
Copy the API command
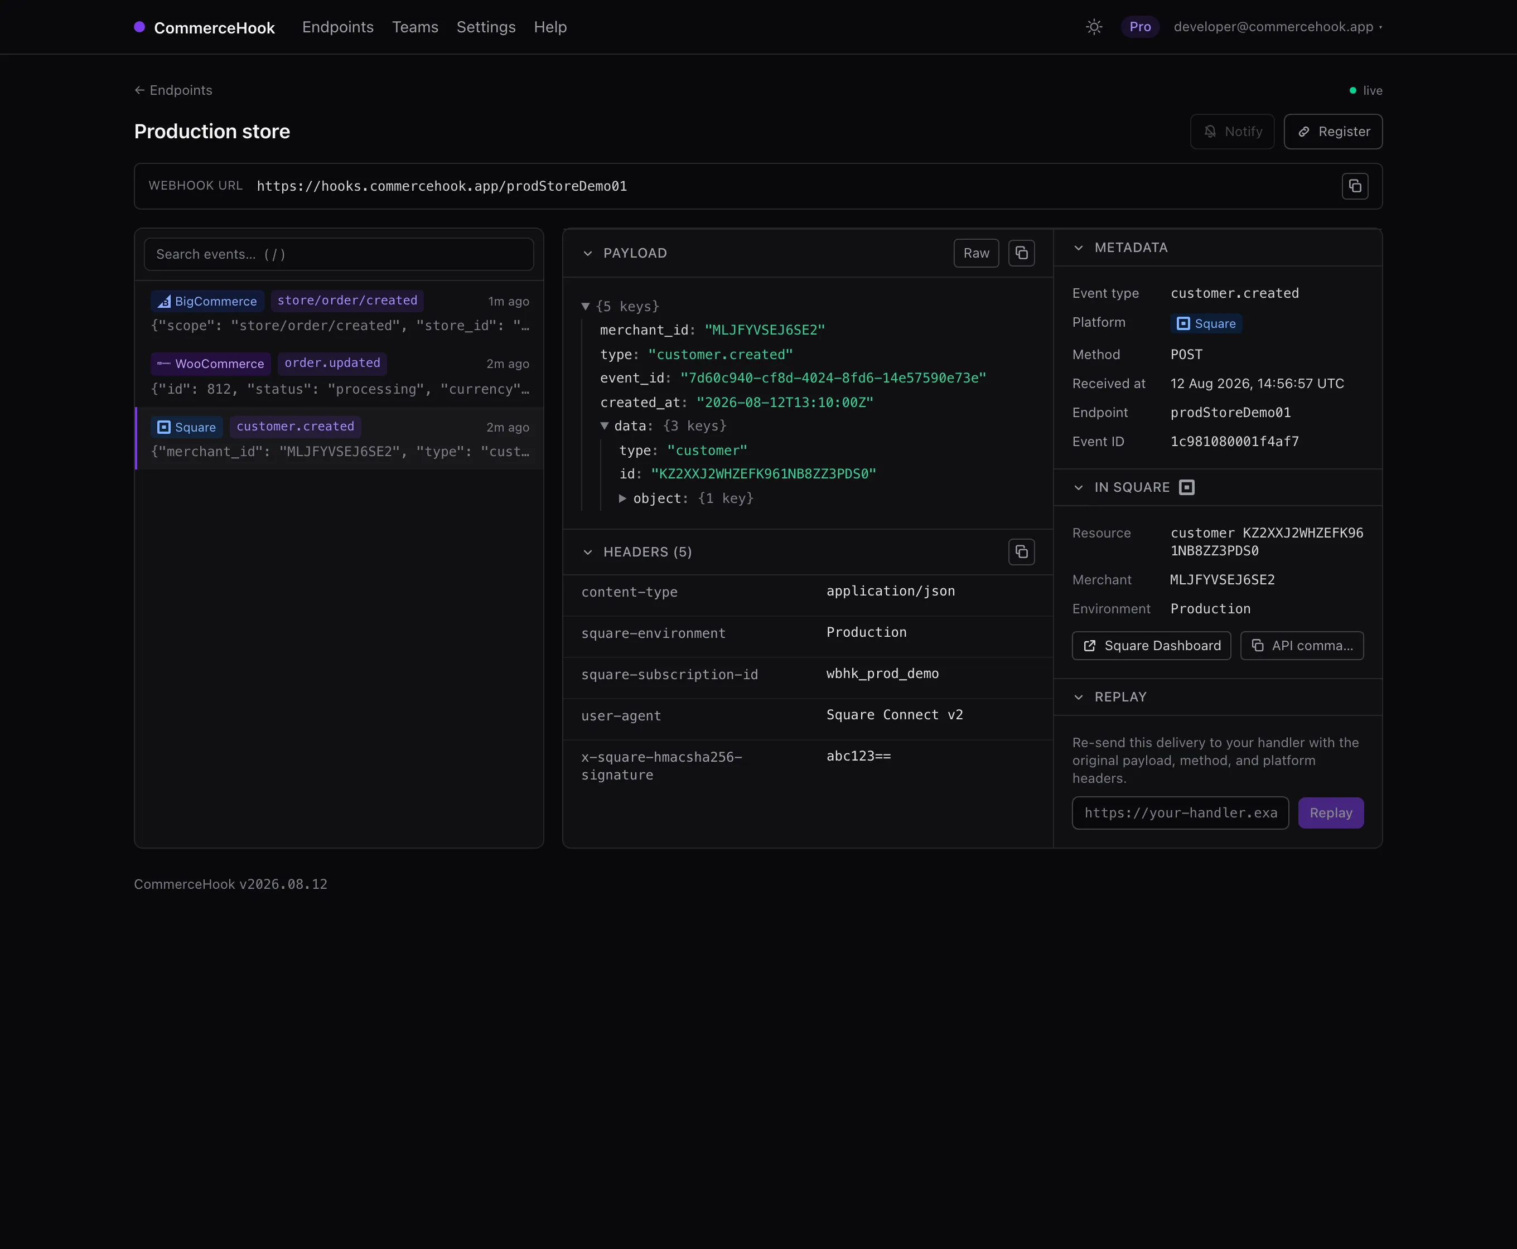[1302, 646]
